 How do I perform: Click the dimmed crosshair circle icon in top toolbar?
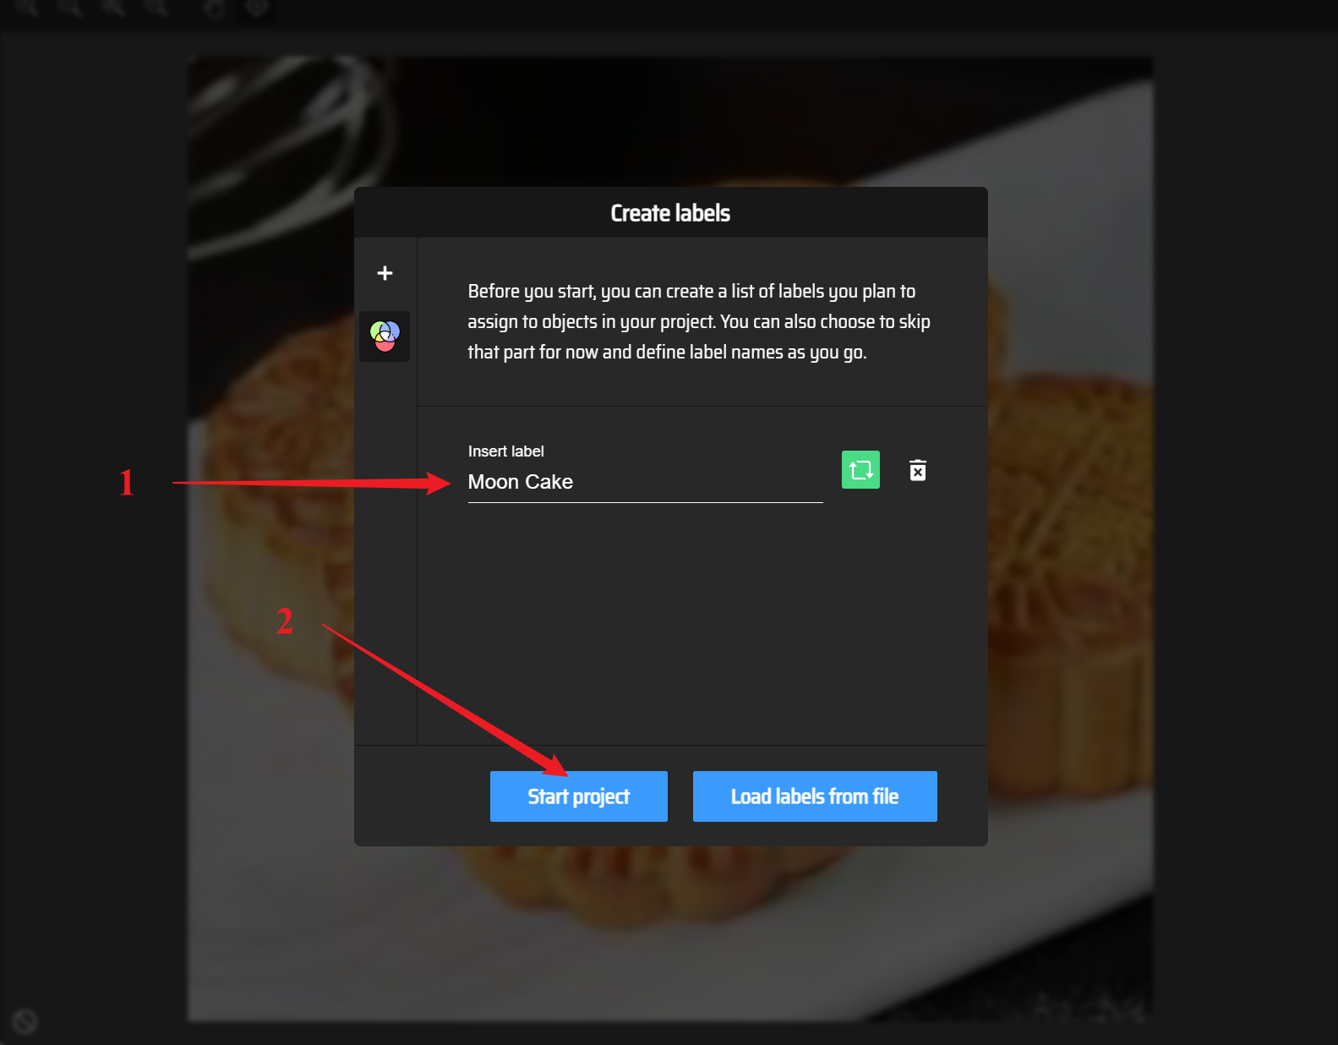tap(257, 8)
